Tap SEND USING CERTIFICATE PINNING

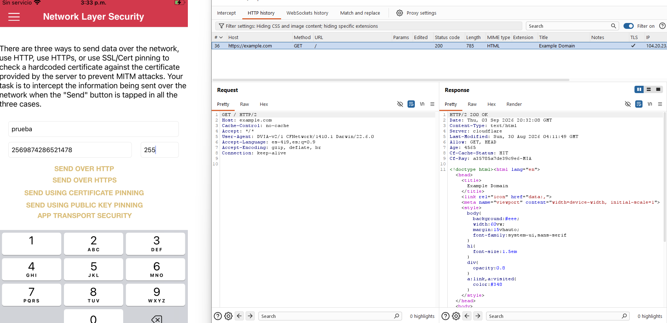(84, 193)
